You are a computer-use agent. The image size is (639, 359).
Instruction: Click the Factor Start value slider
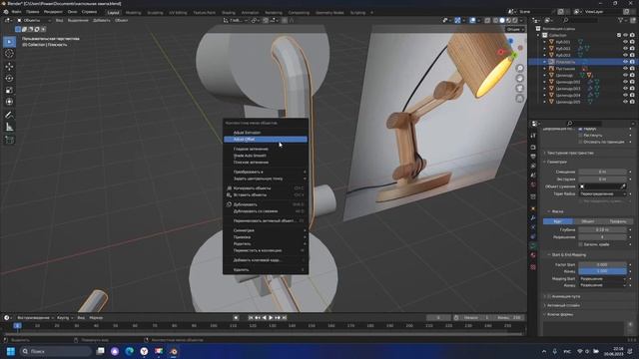(602, 264)
